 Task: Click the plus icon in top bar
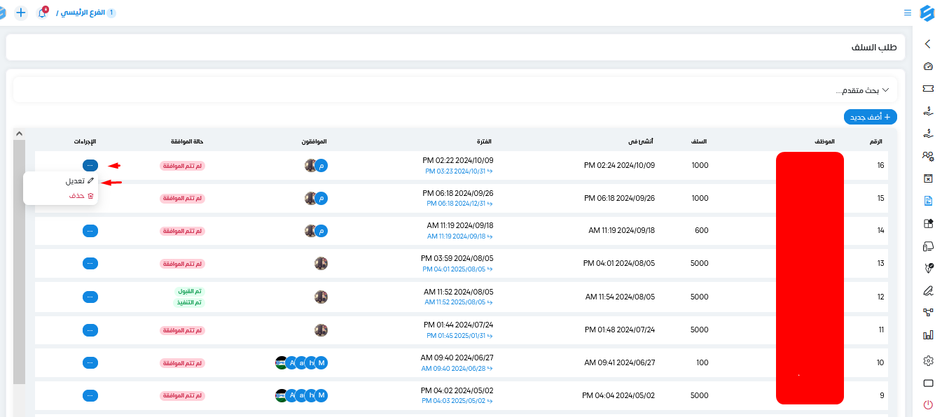pos(21,13)
